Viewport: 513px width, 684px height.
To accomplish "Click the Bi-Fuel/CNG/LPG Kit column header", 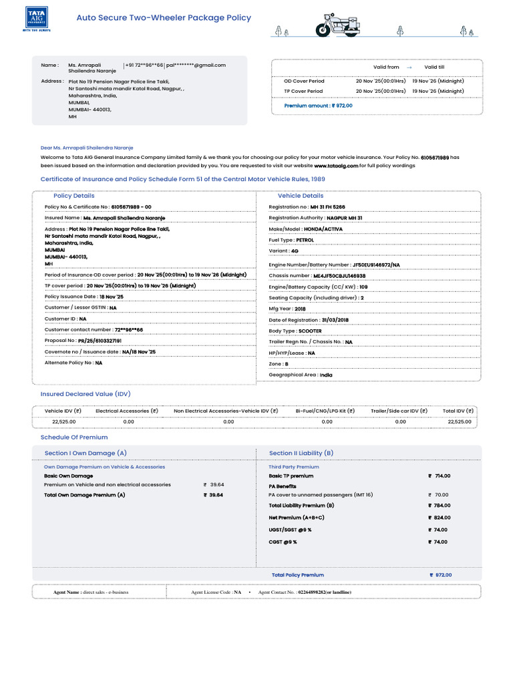I will pos(325,411).
